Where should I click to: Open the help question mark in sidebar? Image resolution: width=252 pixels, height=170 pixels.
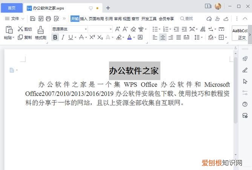(x=245, y=104)
